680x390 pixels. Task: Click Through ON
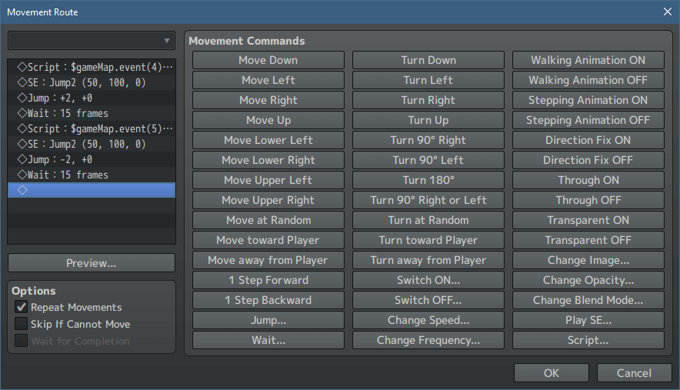pos(588,180)
